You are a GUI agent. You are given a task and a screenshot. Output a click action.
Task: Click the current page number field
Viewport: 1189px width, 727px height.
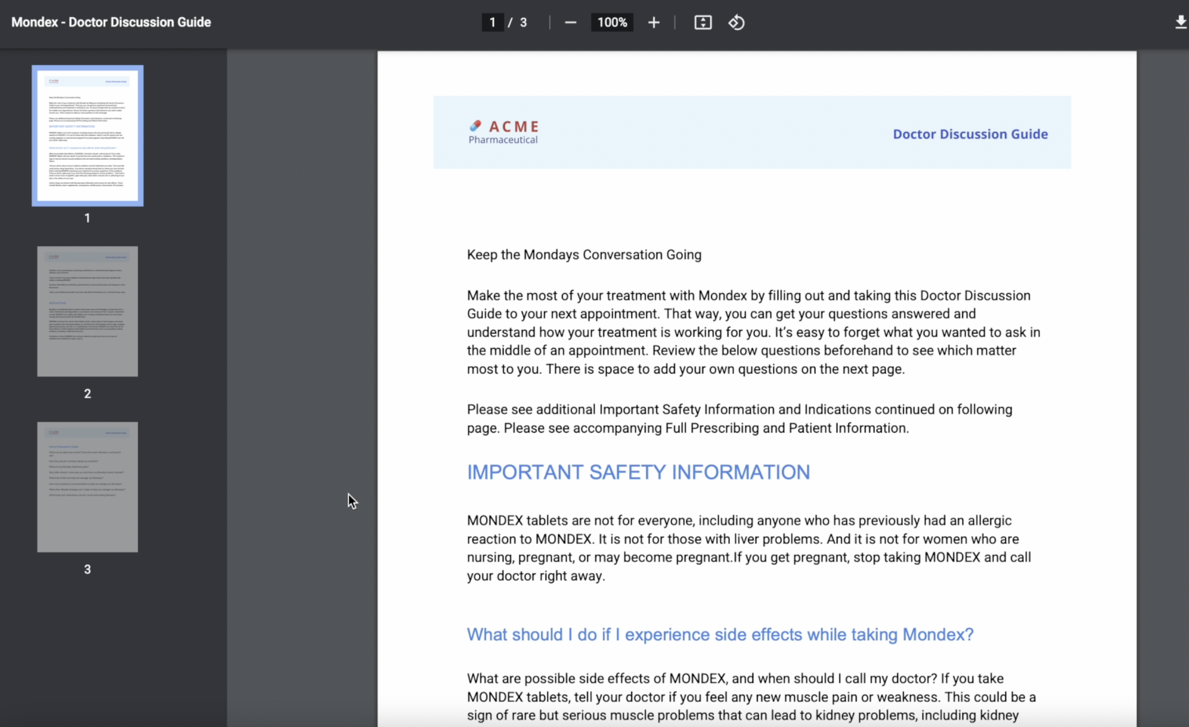coord(492,23)
